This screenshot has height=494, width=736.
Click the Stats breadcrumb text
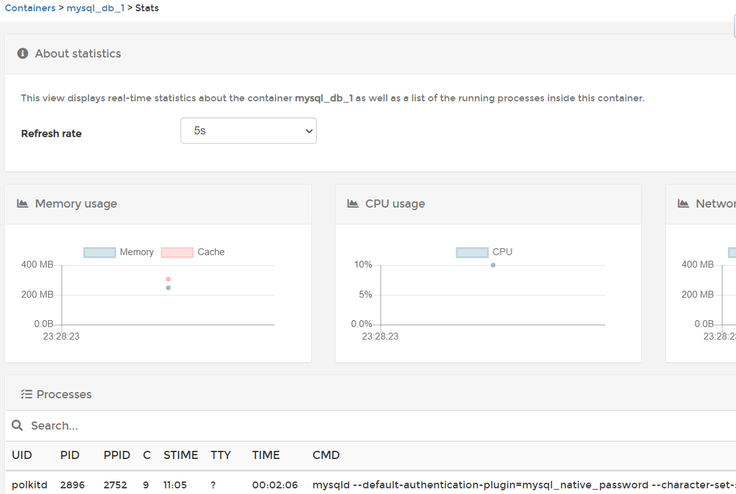tap(147, 8)
